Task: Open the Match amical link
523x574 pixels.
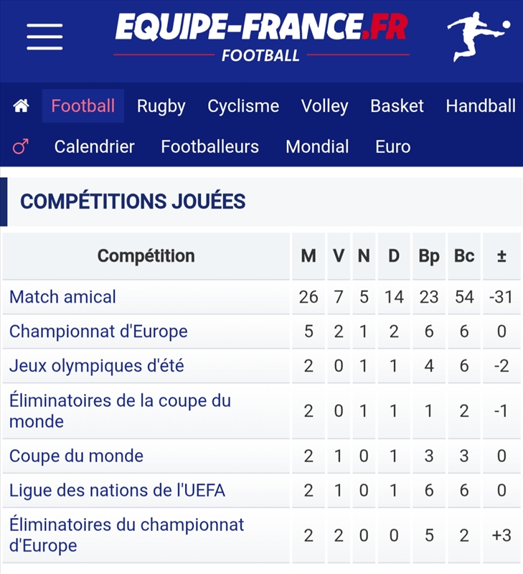Action: tap(62, 297)
